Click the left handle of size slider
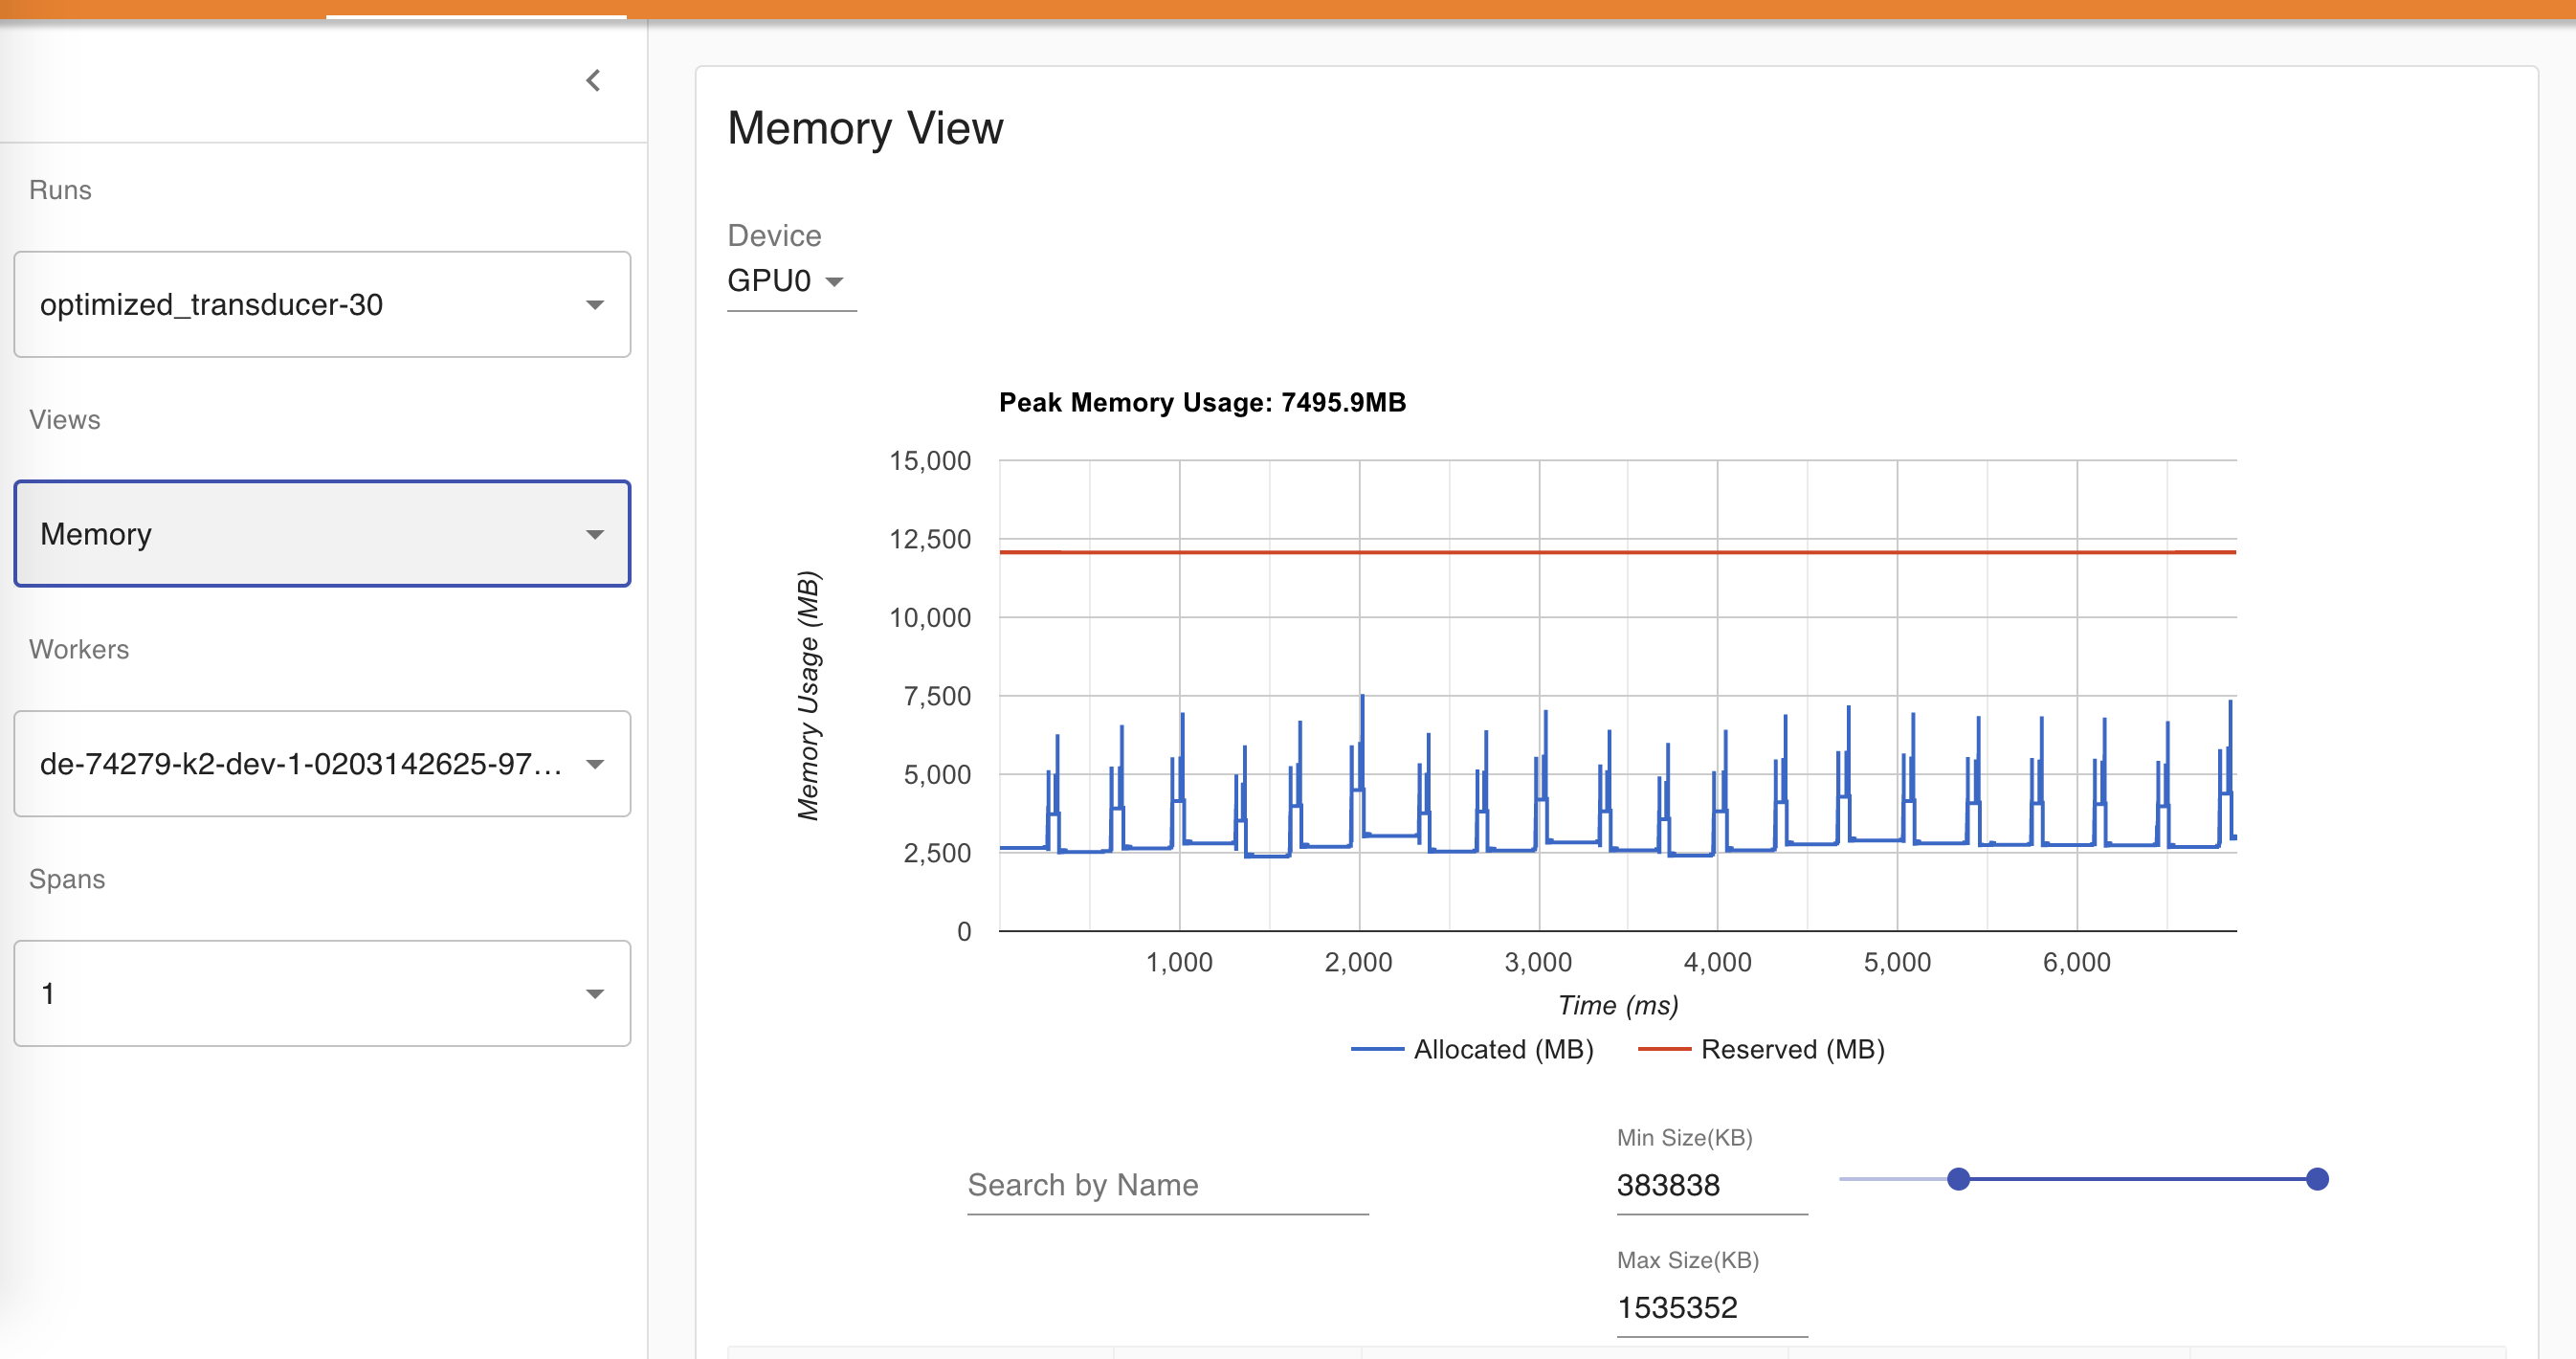Image resolution: width=2576 pixels, height=1359 pixels. (1958, 1179)
